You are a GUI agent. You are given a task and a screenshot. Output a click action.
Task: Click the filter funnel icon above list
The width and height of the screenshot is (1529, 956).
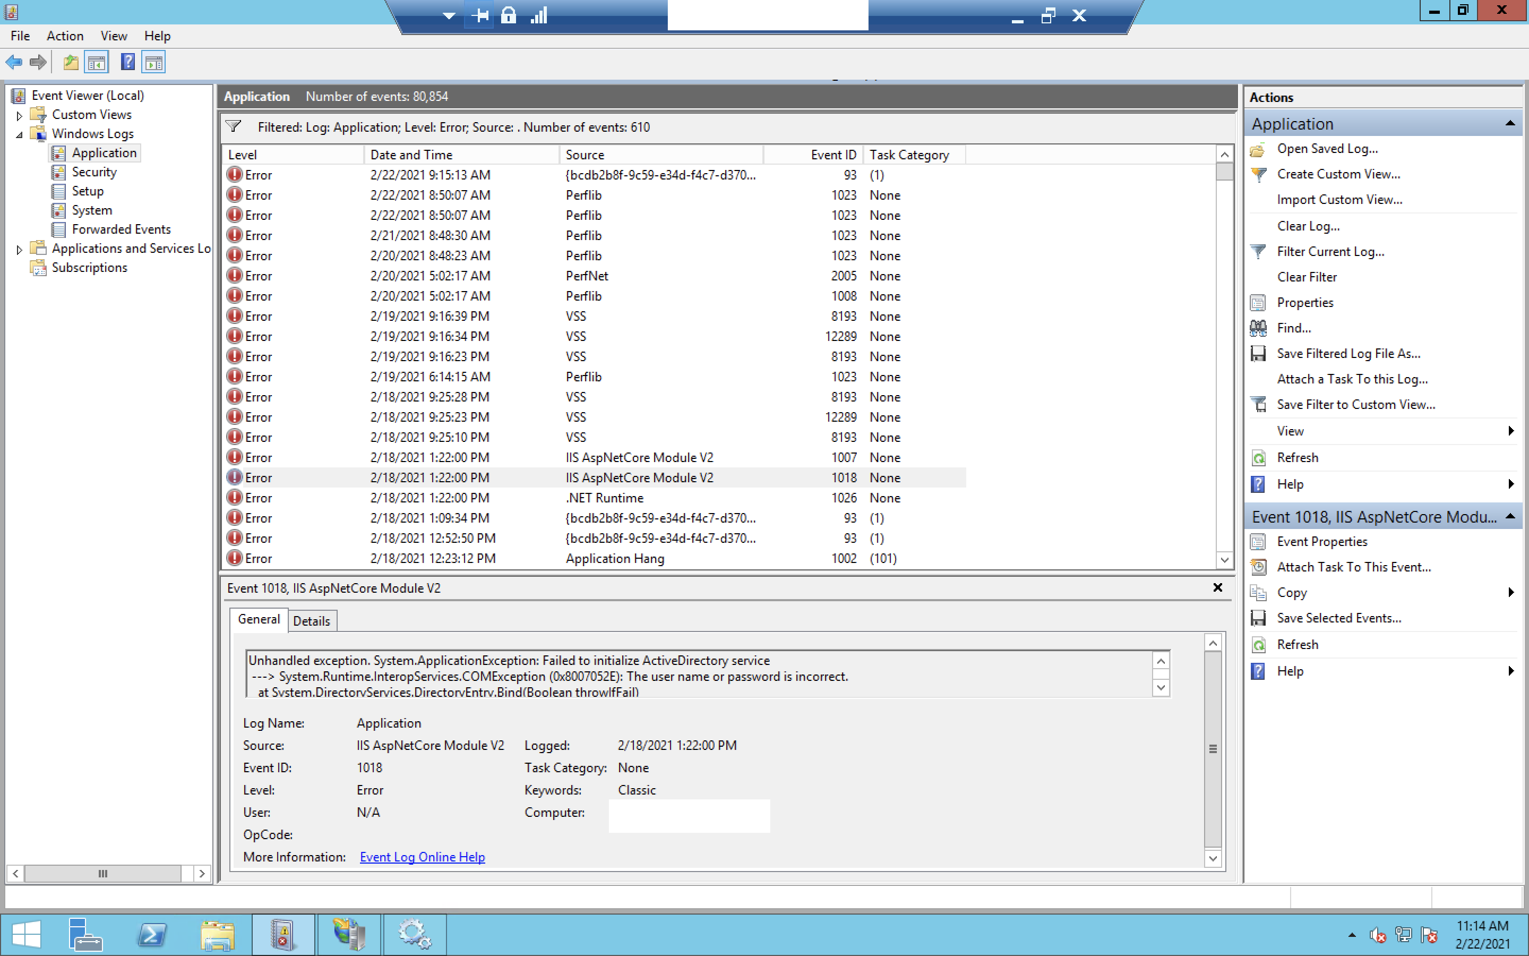coord(234,126)
